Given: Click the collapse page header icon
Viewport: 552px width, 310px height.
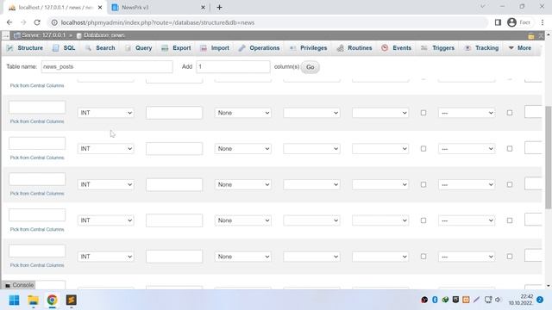Looking at the screenshot, I should 541,36.
